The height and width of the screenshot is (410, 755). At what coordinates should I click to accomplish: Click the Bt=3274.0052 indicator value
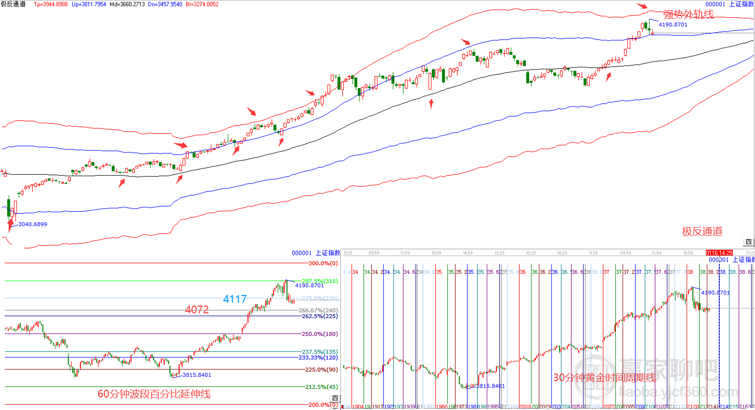pyautogui.click(x=202, y=4)
